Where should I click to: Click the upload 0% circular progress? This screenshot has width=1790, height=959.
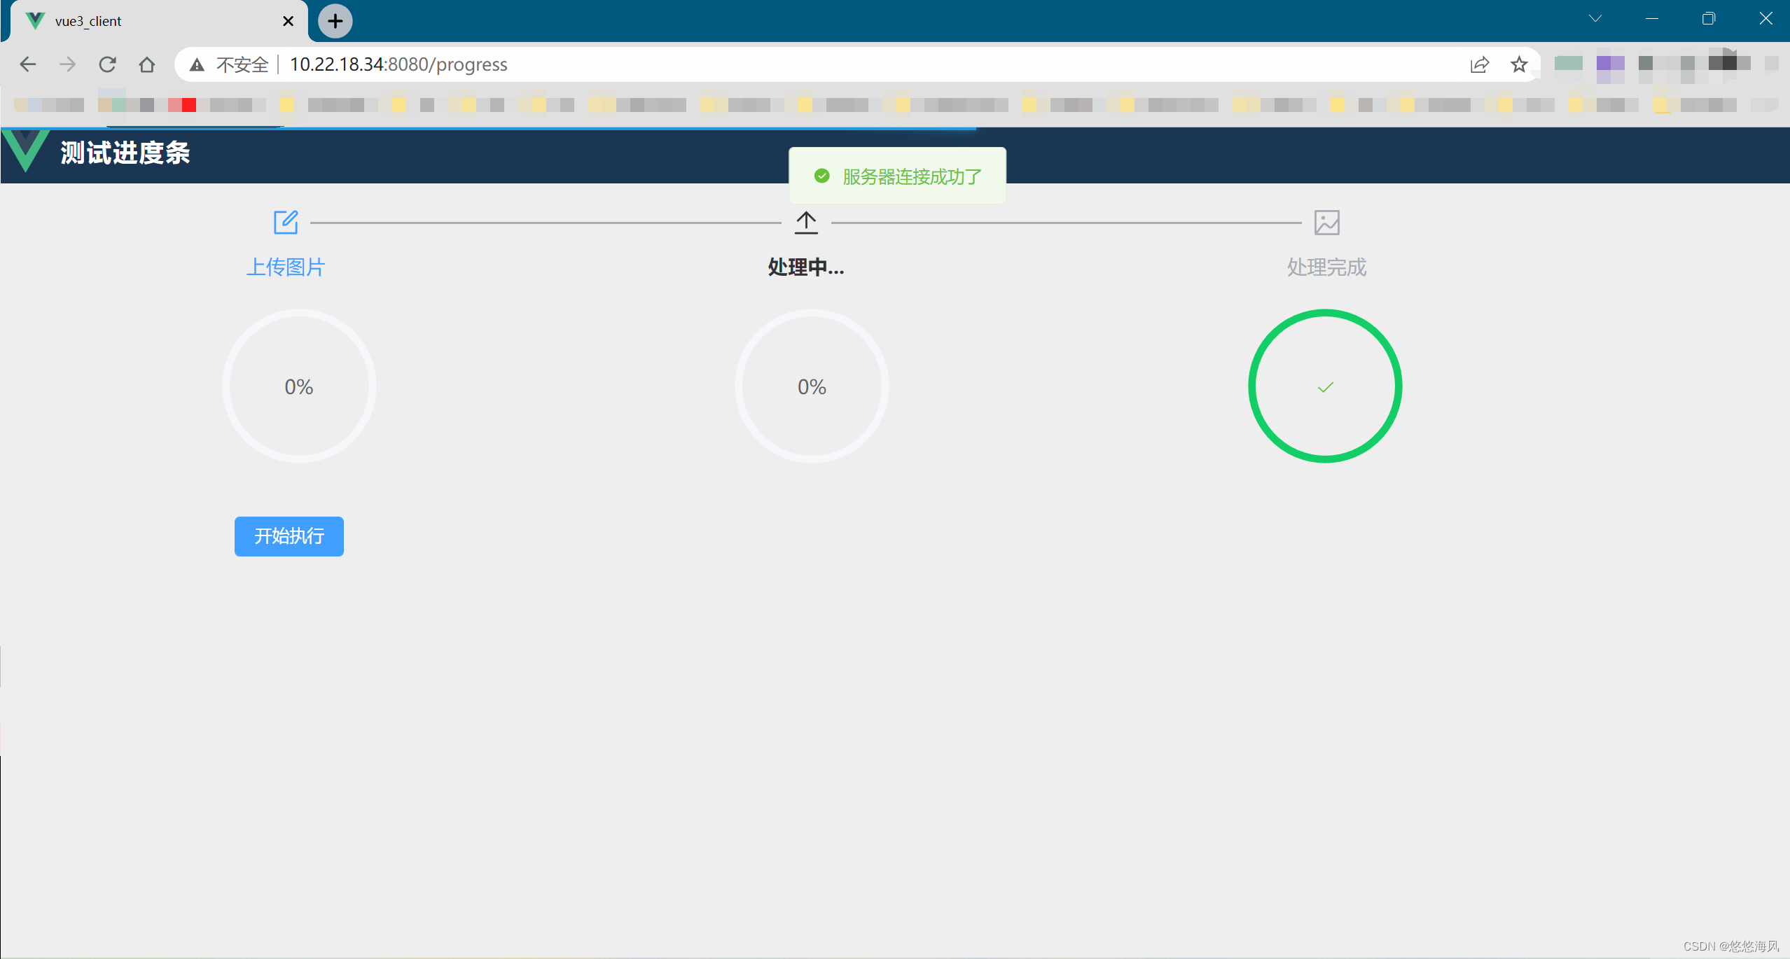pyautogui.click(x=299, y=386)
